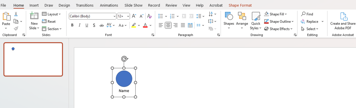Select the Format Painter brush icon
The height and width of the screenshot is (108, 356).
click(16, 28)
